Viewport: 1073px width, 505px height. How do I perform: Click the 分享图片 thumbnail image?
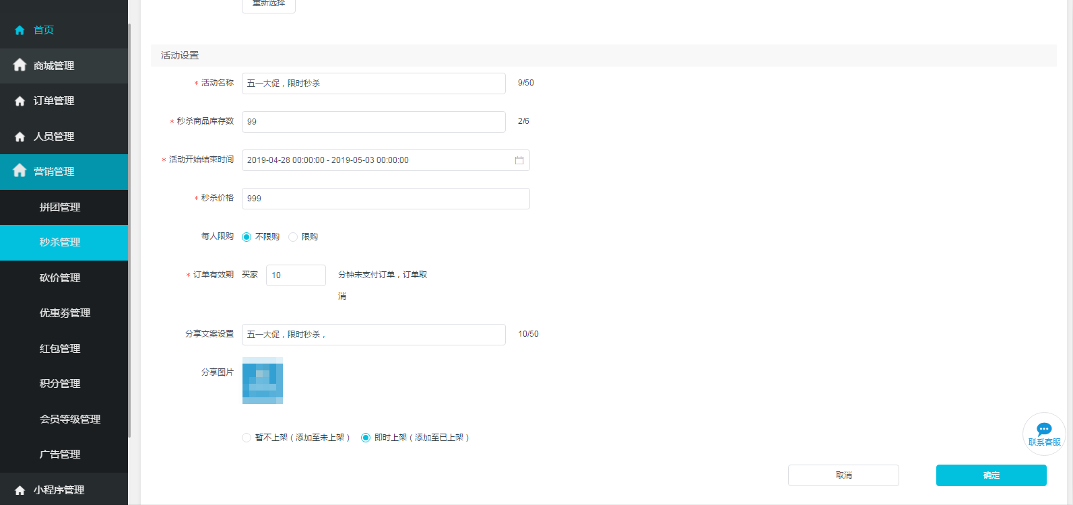tap(263, 380)
